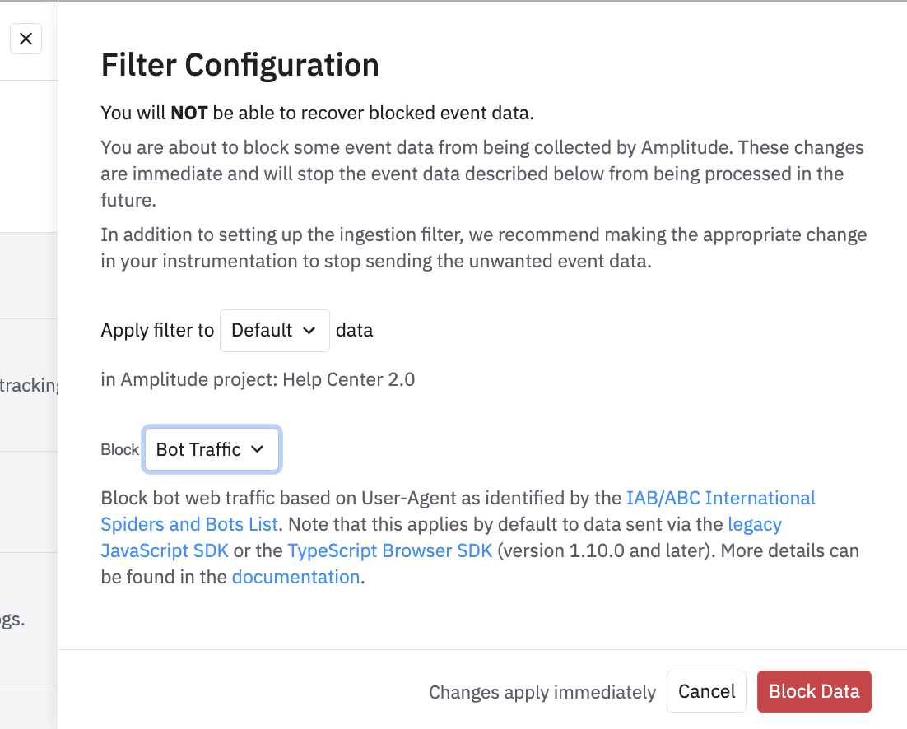Viewport: 907px width, 729px height.
Task: Click the Filter Configuration heading
Action: (240, 64)
